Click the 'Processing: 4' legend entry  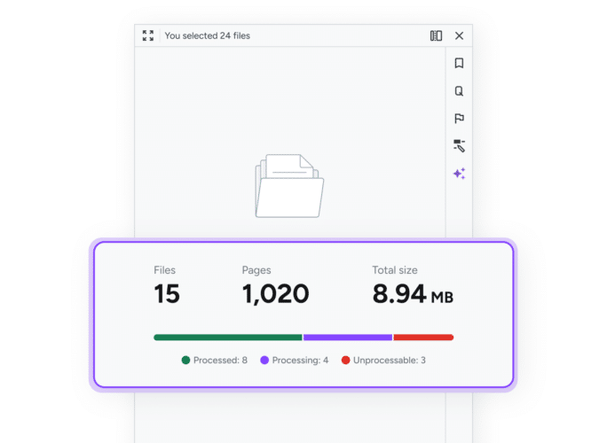pyautogui.click(x=295, y=361)
